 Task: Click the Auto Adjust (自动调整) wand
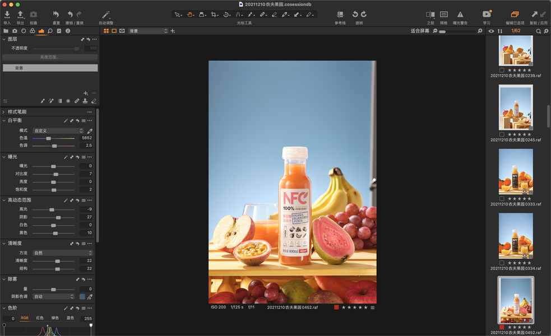tap(106, 15)
